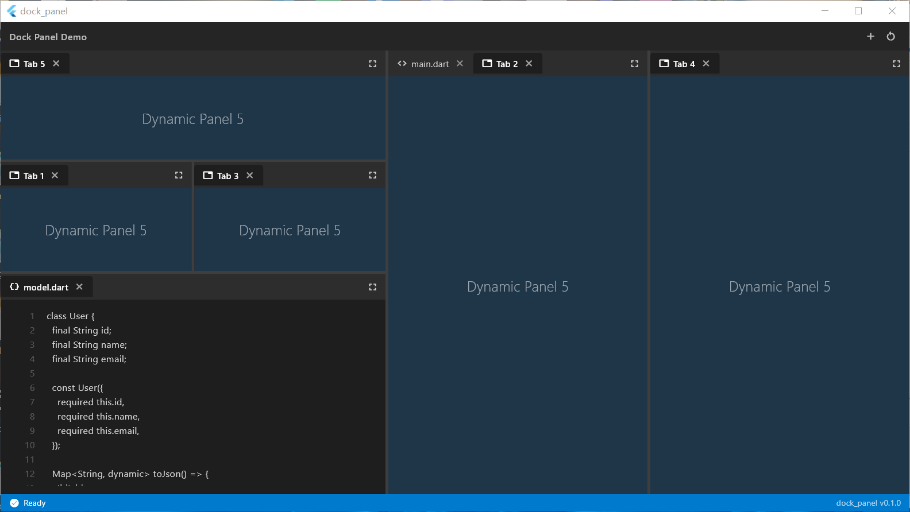Image resolution: width=910 pixels, height=512 pixels.
Task: Select the model.dart tab
Action: [x=46, y=287]
